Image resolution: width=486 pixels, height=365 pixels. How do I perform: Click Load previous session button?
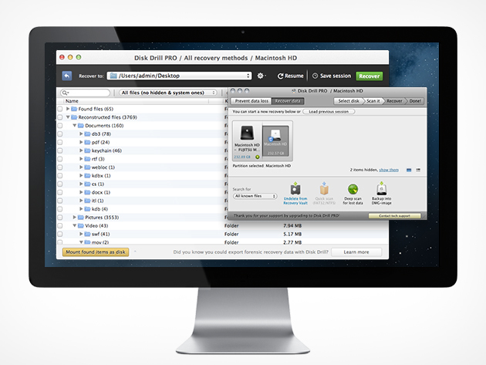[329, 112]
